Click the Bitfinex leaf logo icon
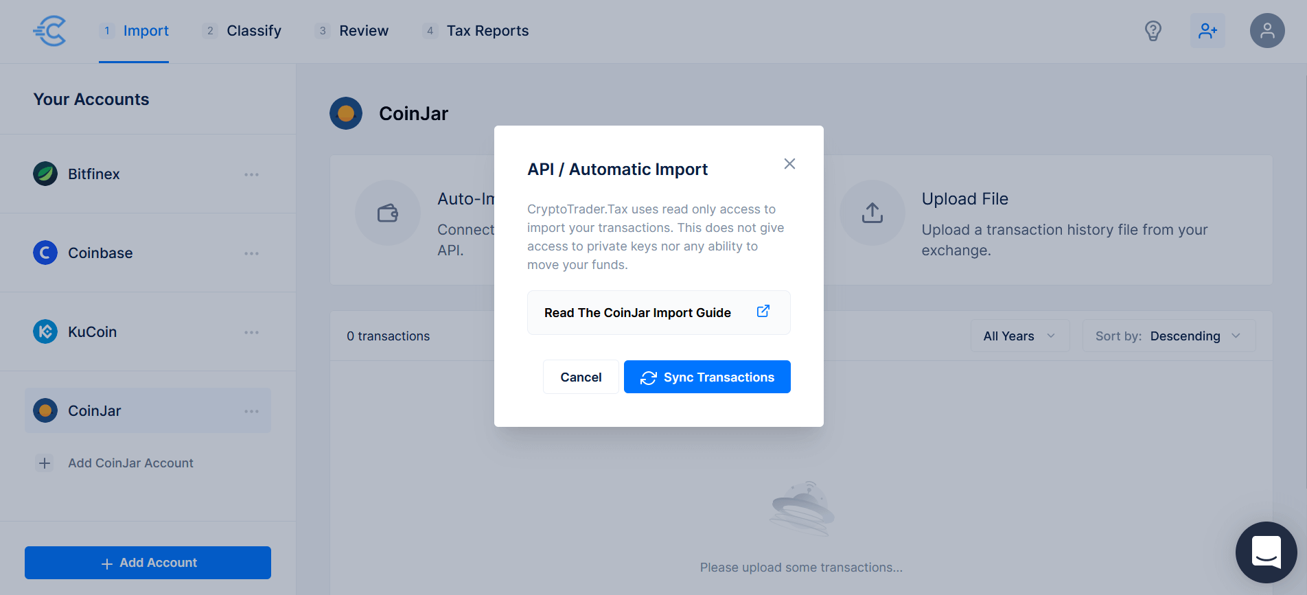The image size is (1307, 595). (x=45, y=174)
